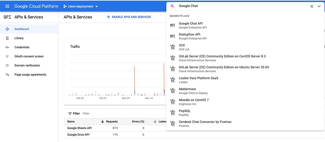Click the cart icon for Mattermost
Viewport: 325px width, 142px height.
(x=172, y=91)
